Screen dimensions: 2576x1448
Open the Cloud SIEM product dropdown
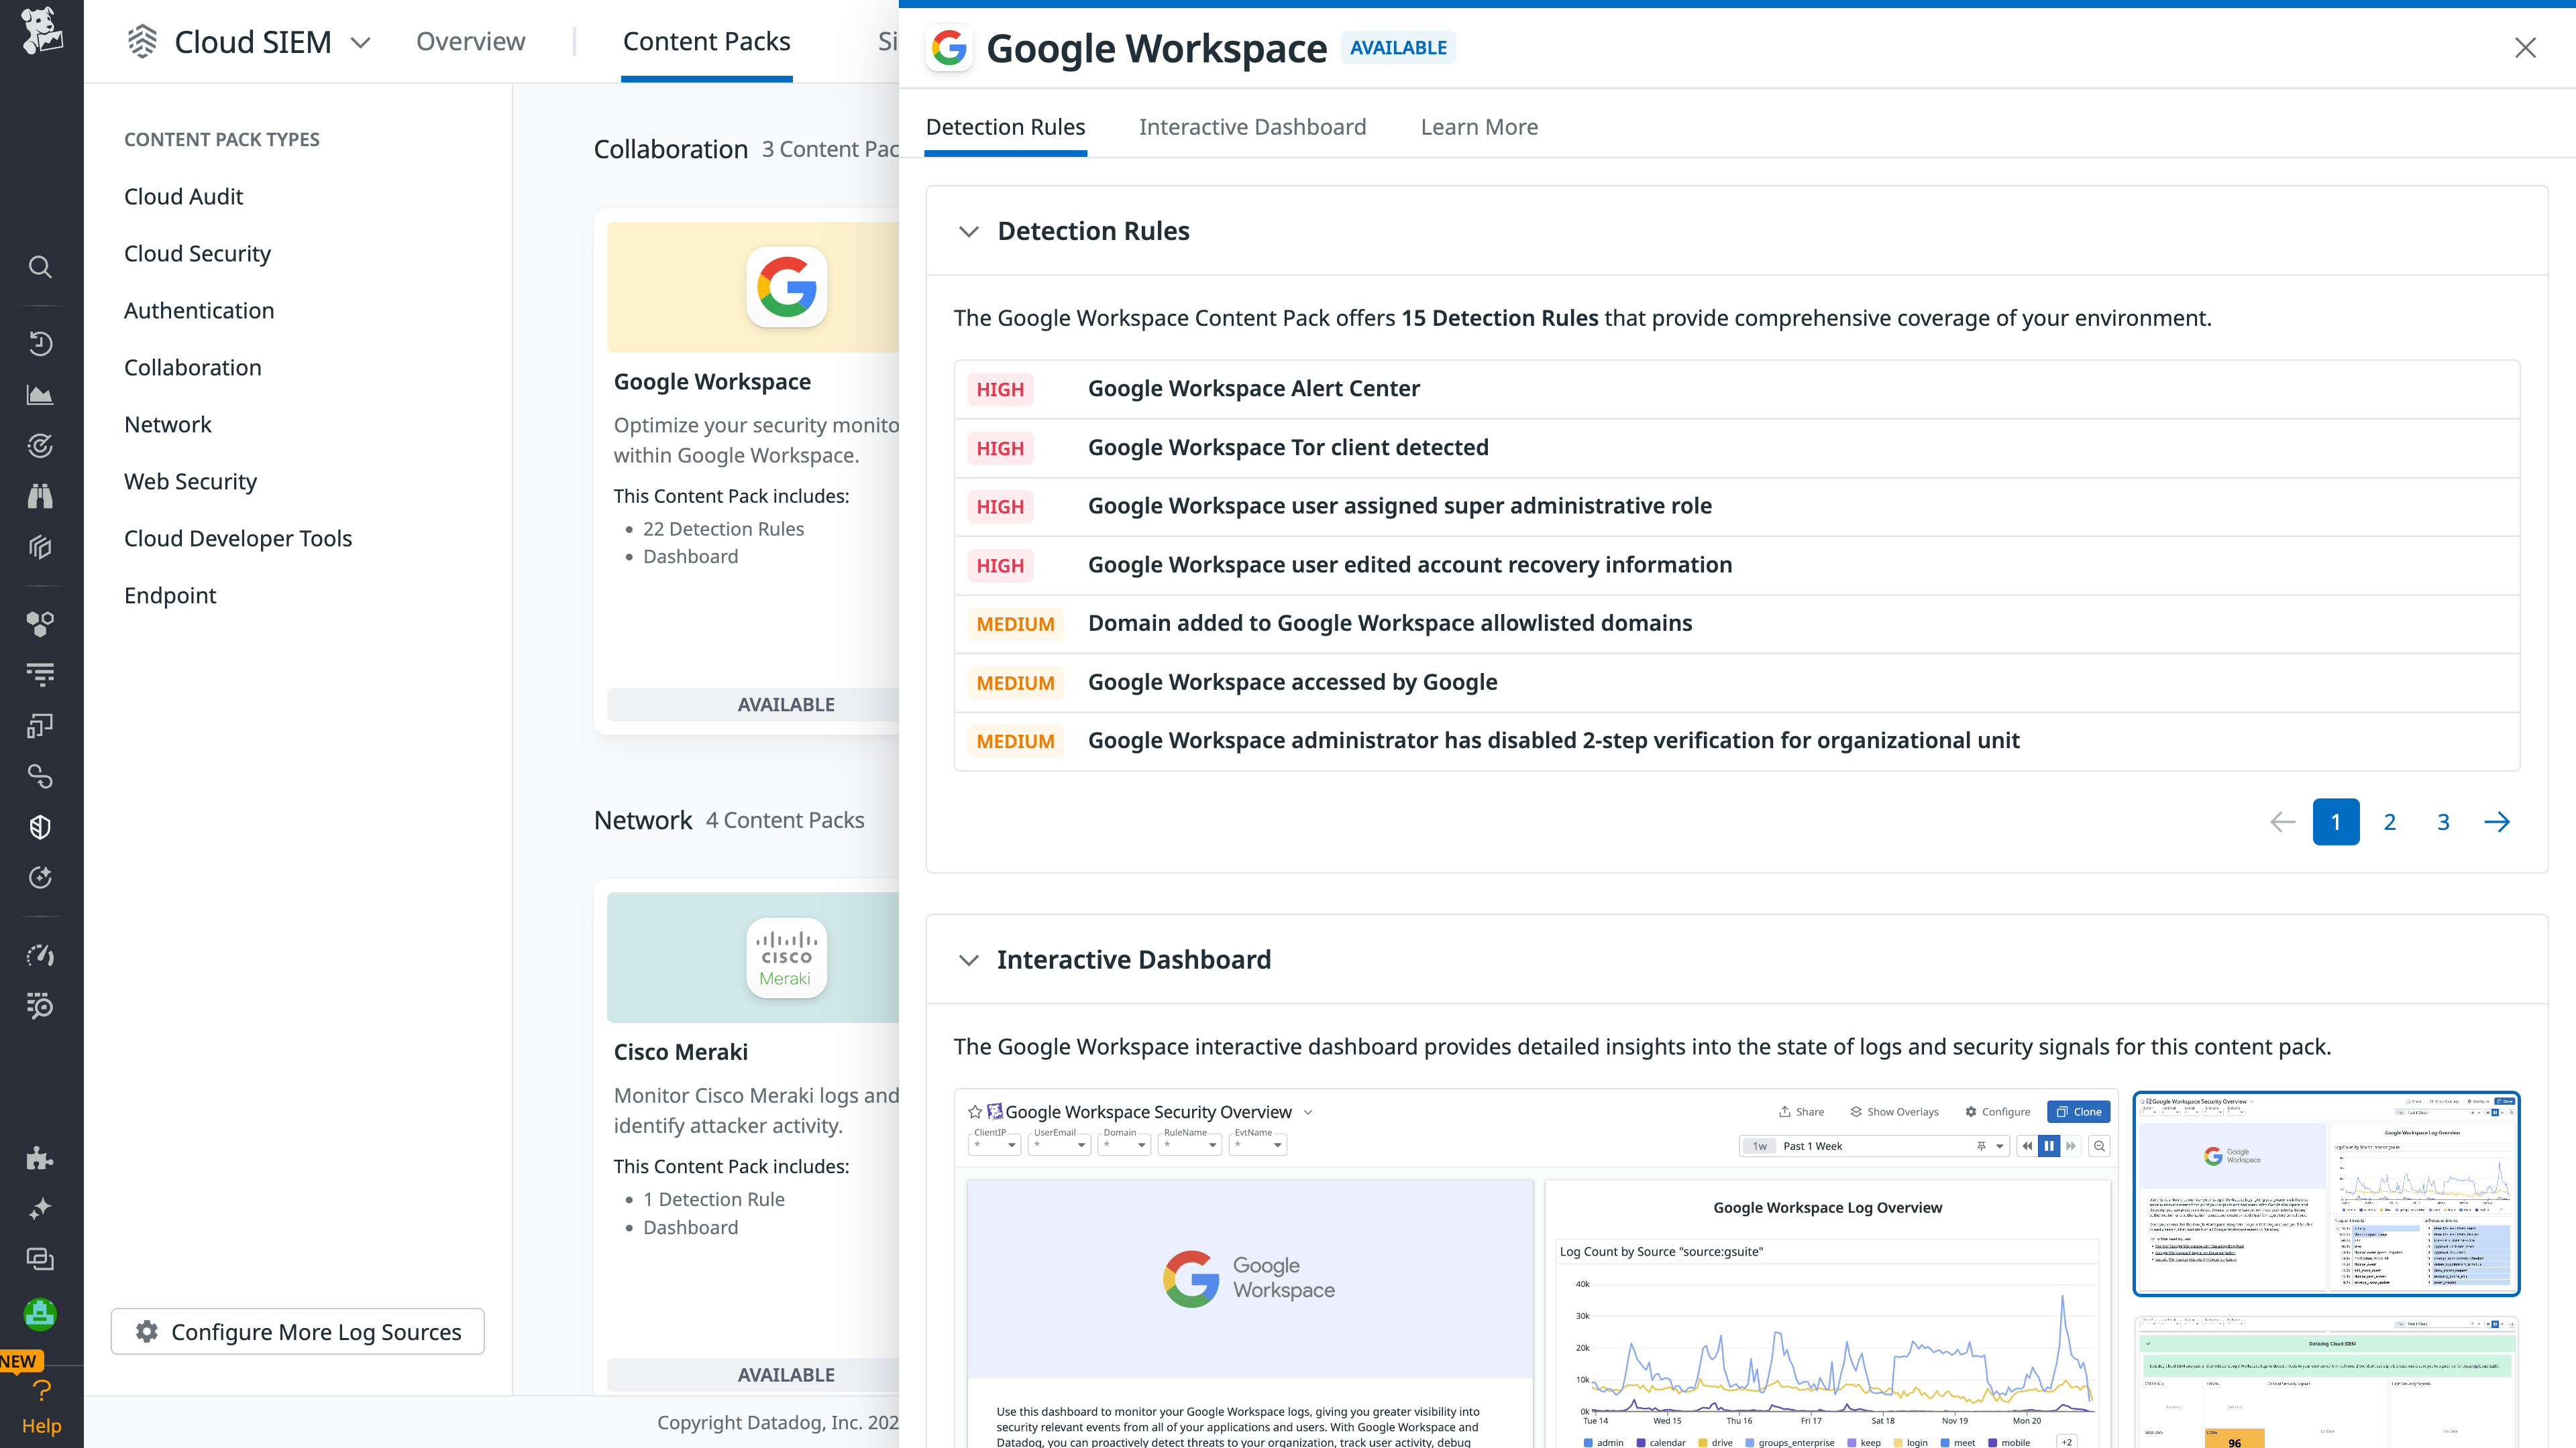[360, 42]
